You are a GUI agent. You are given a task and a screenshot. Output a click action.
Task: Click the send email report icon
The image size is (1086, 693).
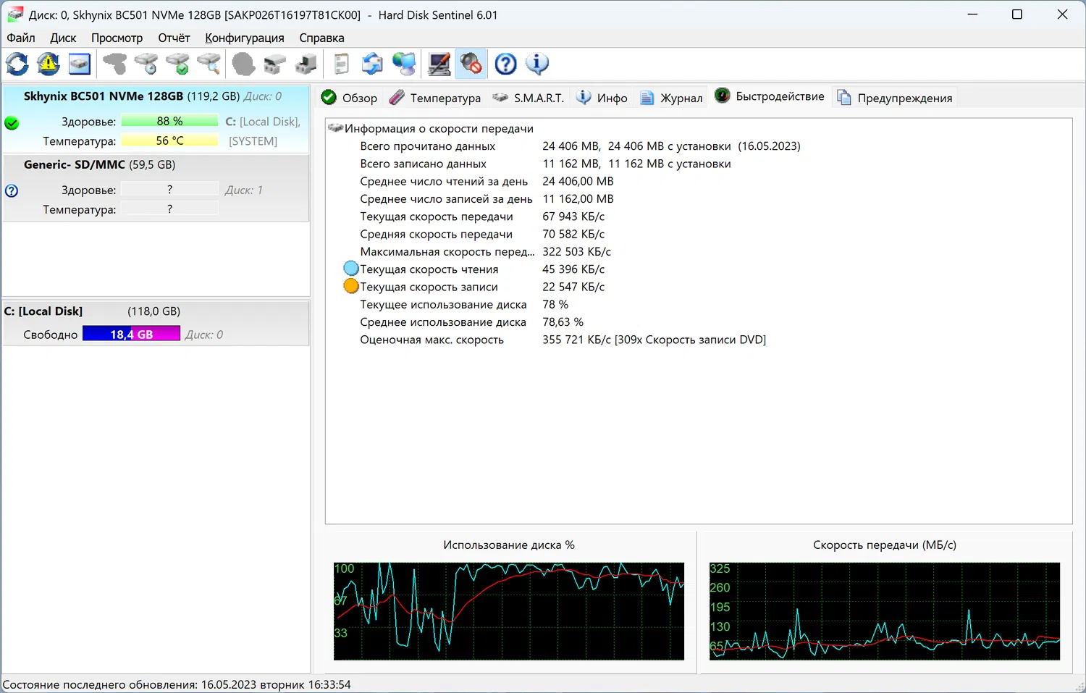pos(372,64)
